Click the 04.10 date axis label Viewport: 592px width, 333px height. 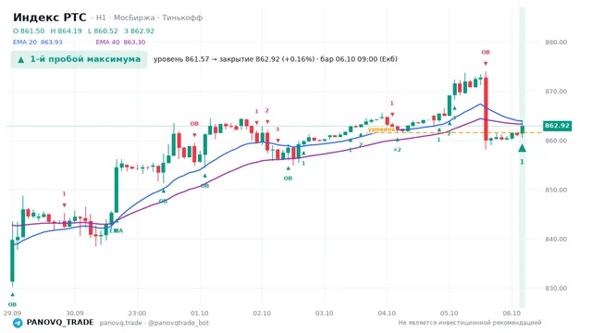[387, 313]
